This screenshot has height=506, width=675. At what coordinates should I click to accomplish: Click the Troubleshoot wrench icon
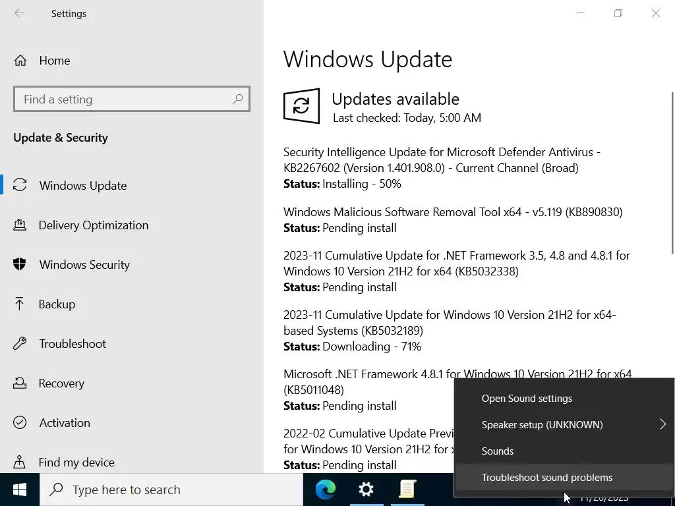20,343
